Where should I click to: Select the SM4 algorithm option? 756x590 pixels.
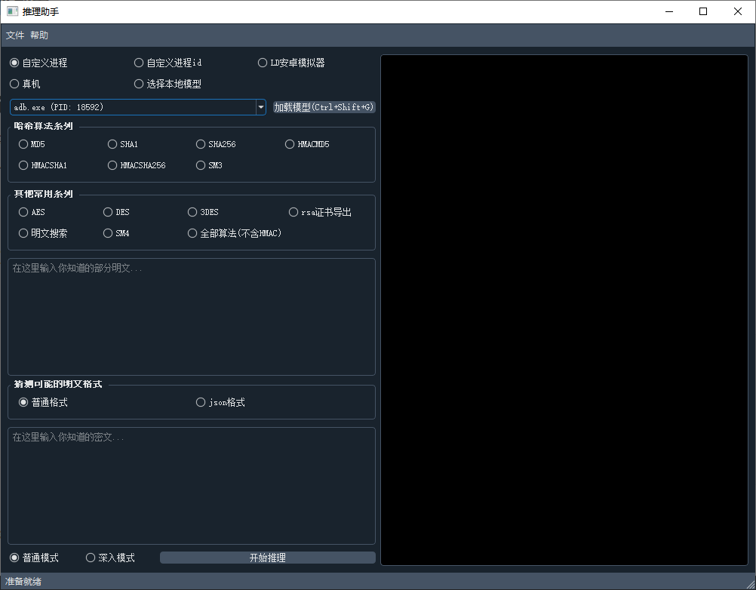point(116,233)
